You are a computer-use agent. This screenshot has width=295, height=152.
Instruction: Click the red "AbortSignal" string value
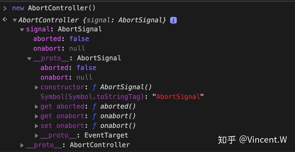click(178, 97)
